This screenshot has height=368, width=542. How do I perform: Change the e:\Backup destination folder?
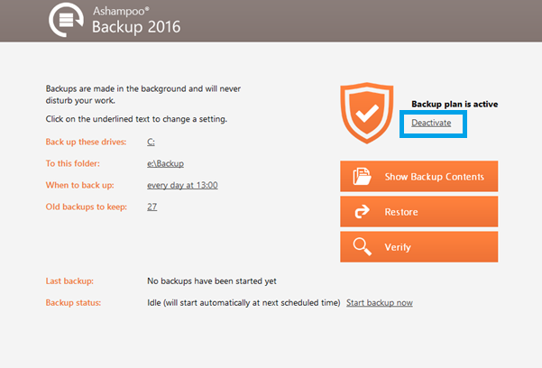pyautogui.click(x=165, y=163)
